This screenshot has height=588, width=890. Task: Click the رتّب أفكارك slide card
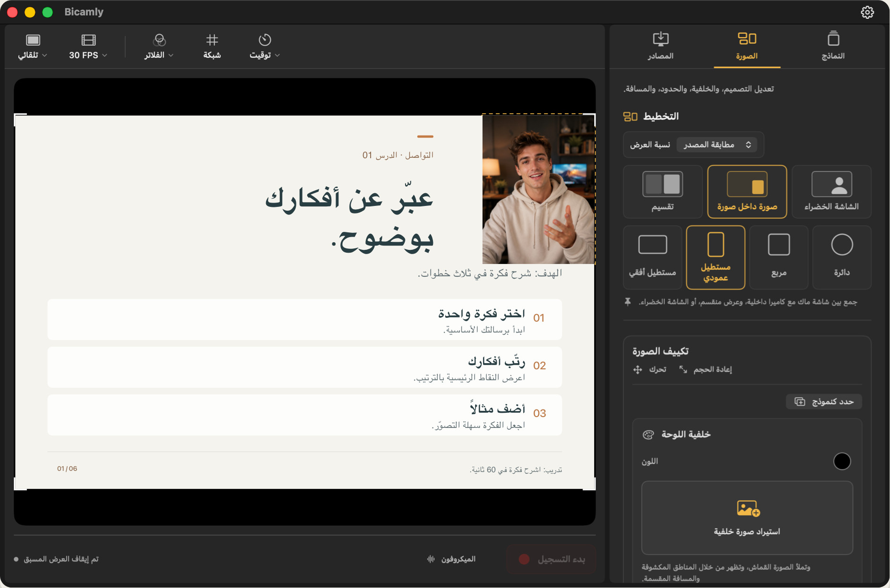coord(304,367)
